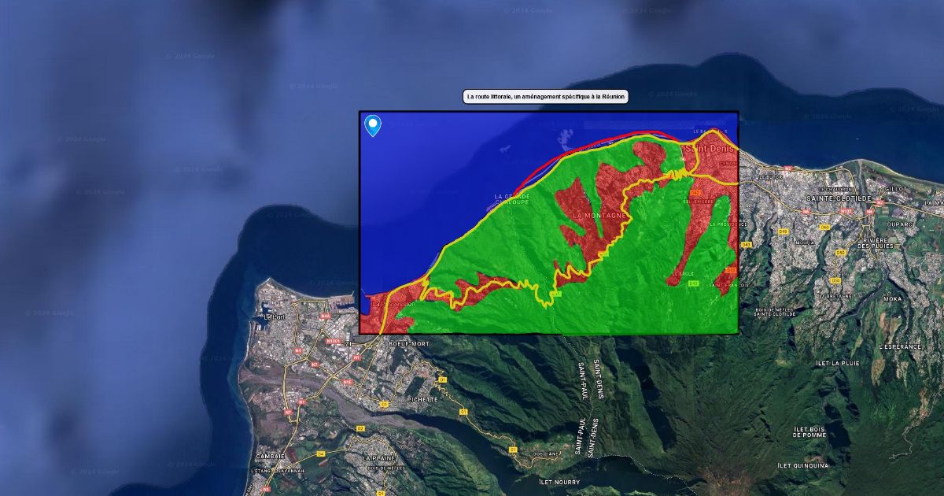This screenshot has height=496, width=944.
Task: Click the N4A road shield near Le Port
Action: 325,316
